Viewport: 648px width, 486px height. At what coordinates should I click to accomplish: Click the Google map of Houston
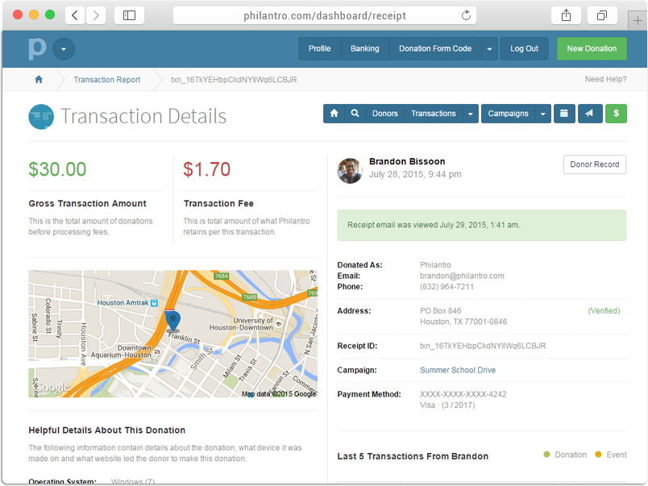172,334
